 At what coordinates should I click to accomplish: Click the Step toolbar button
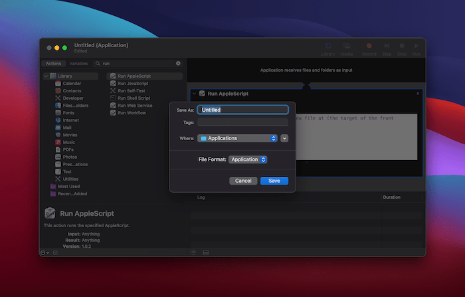coord(387,49)
